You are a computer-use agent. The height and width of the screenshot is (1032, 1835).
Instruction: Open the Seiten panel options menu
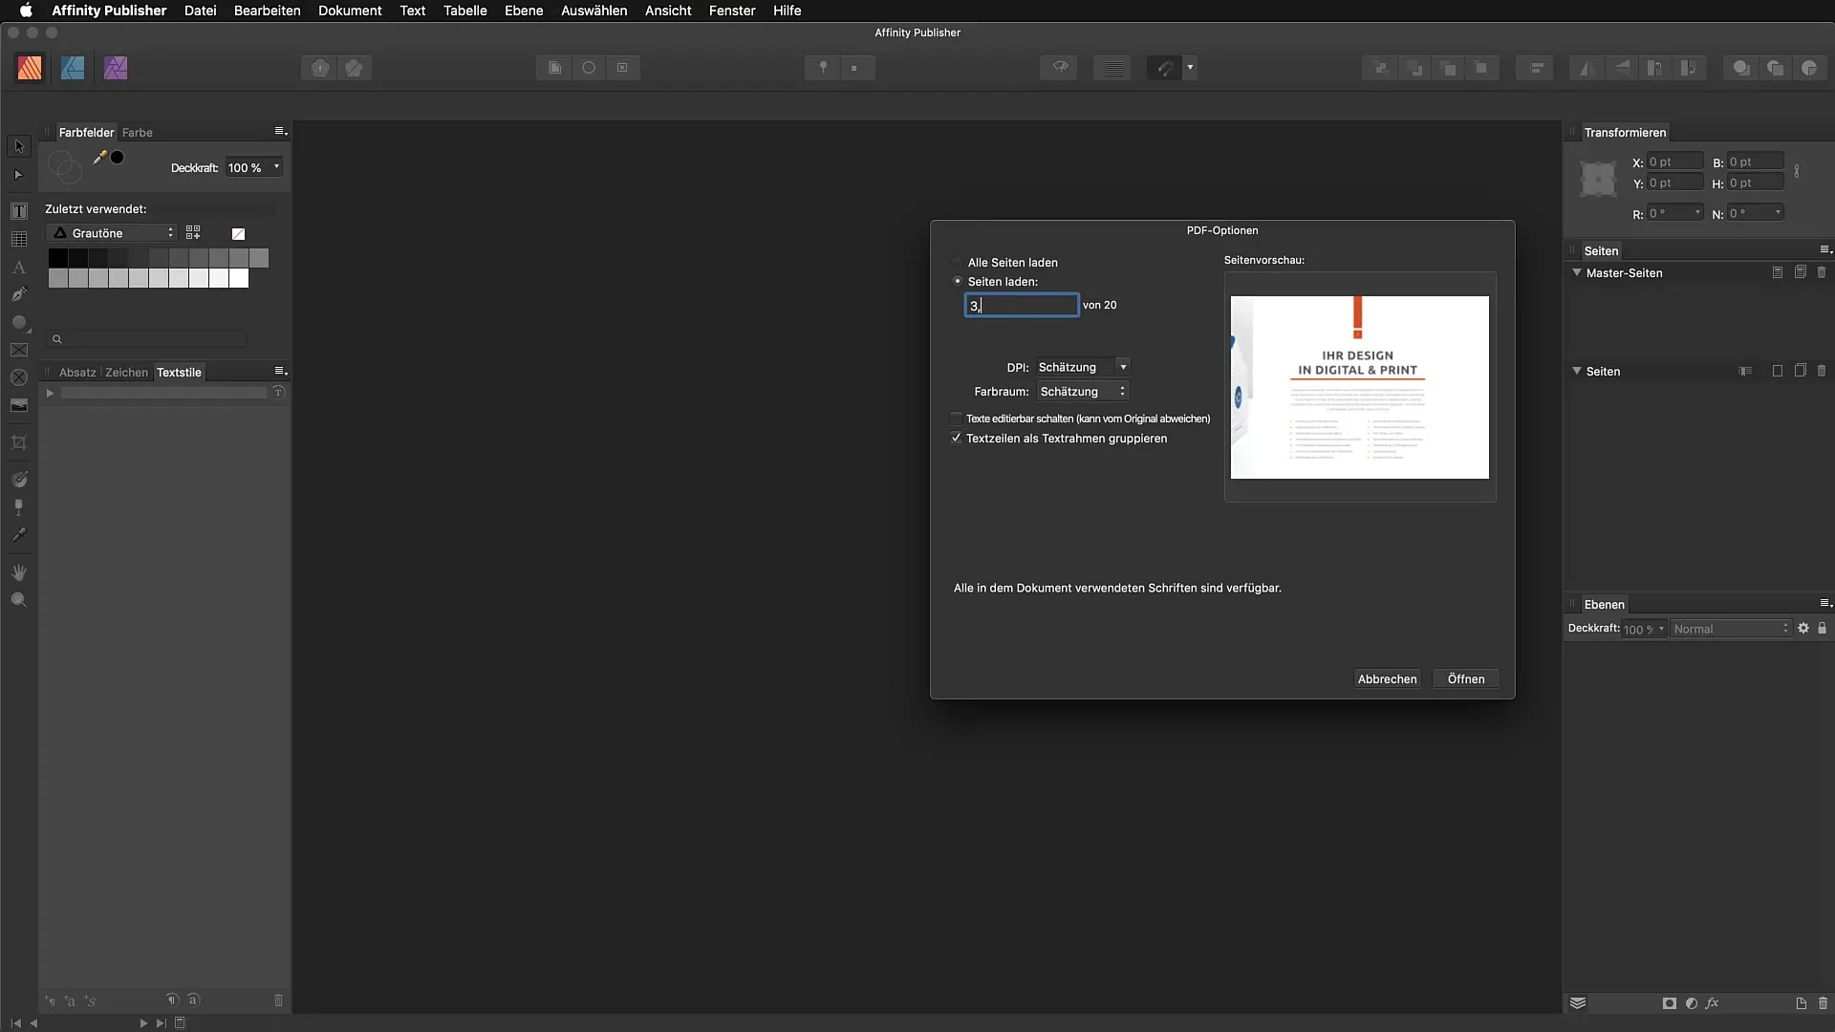point(1824,249)
